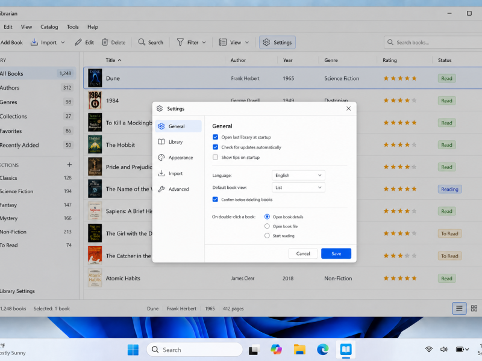Expand the Import dropdown arrow
The width and height of the screenshot is (482, 361).
coord(63,42)
